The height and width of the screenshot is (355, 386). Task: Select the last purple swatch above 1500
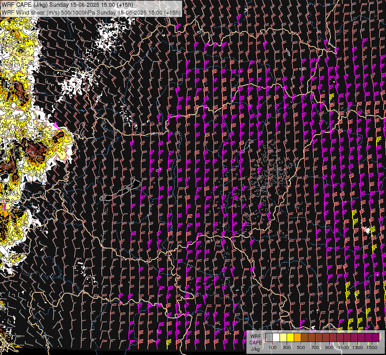(376, 337)
